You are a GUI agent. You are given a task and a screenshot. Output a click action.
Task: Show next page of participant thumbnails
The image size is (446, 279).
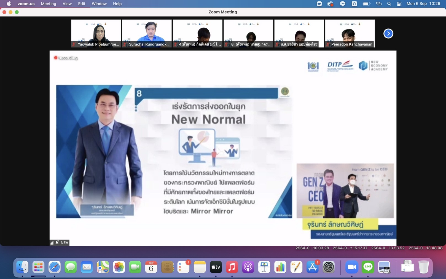click(388, 34)
